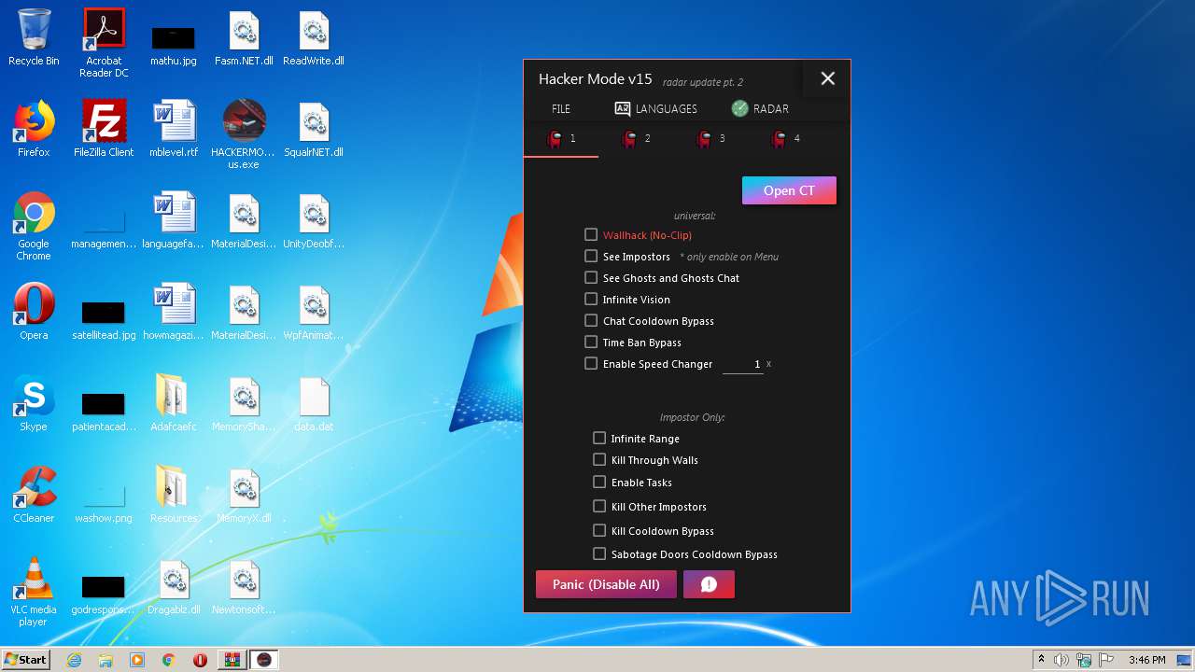Switch to crewmate tab 2
This screenshot has height=672, width=1195.
click(636, 139)
